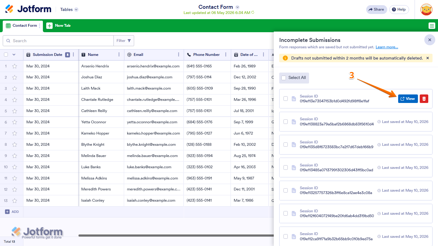The image size is (438, 246).
Task: Click the pin icon on Submission Date column
Action: [x=68, y=55]
